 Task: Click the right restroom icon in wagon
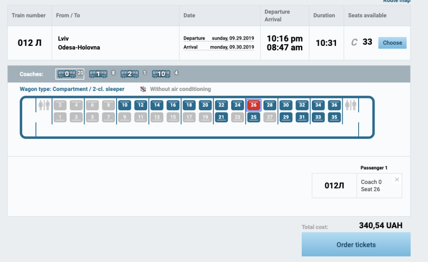click(x=350, y=105)
